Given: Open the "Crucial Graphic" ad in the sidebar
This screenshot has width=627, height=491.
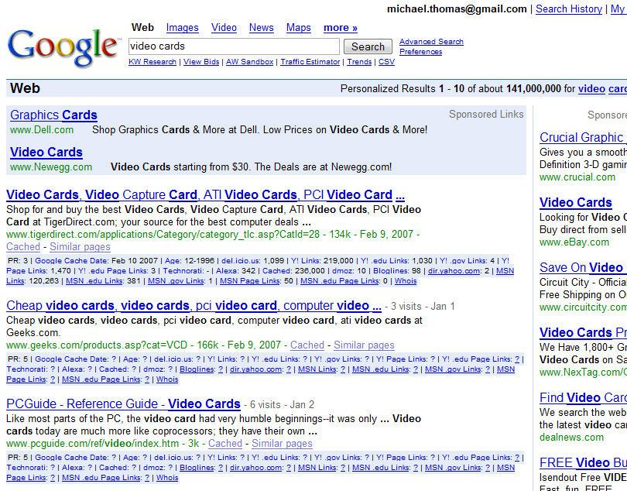Looking at the screenshot, I should (582, 138).
